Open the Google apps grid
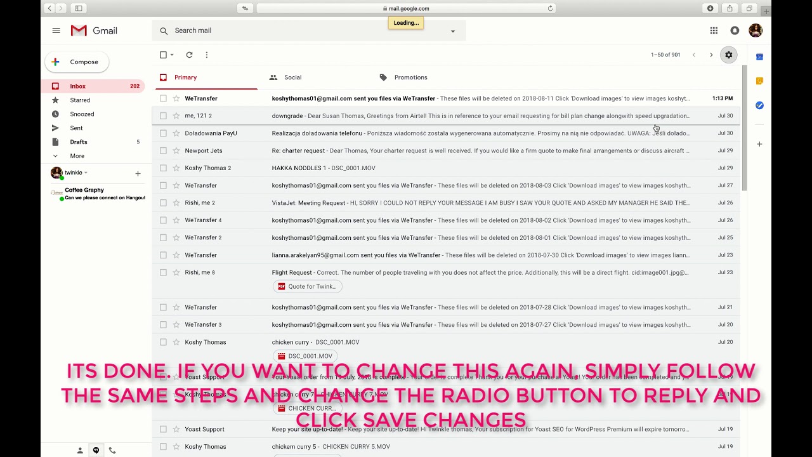 (714, 30)
